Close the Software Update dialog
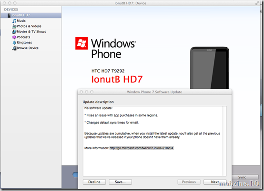Viewport: 264px width, 191px height. 81,92
